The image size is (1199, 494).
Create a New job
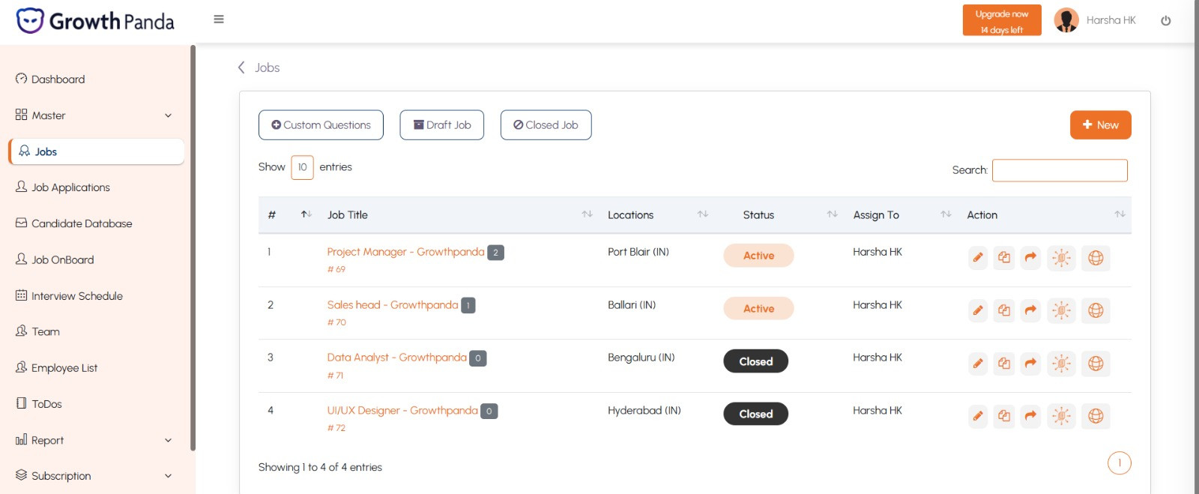1100,125
